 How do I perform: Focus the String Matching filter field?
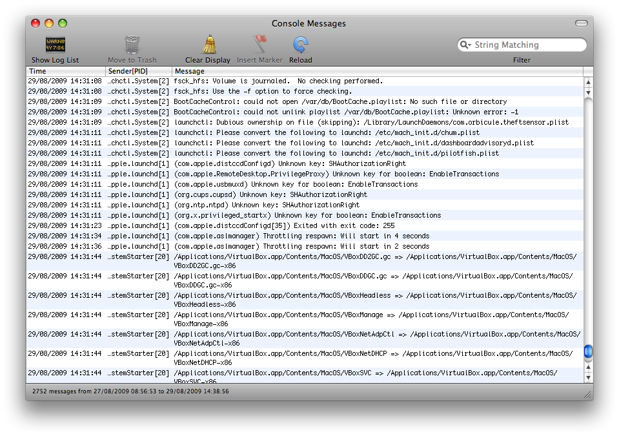coord(522,45)
